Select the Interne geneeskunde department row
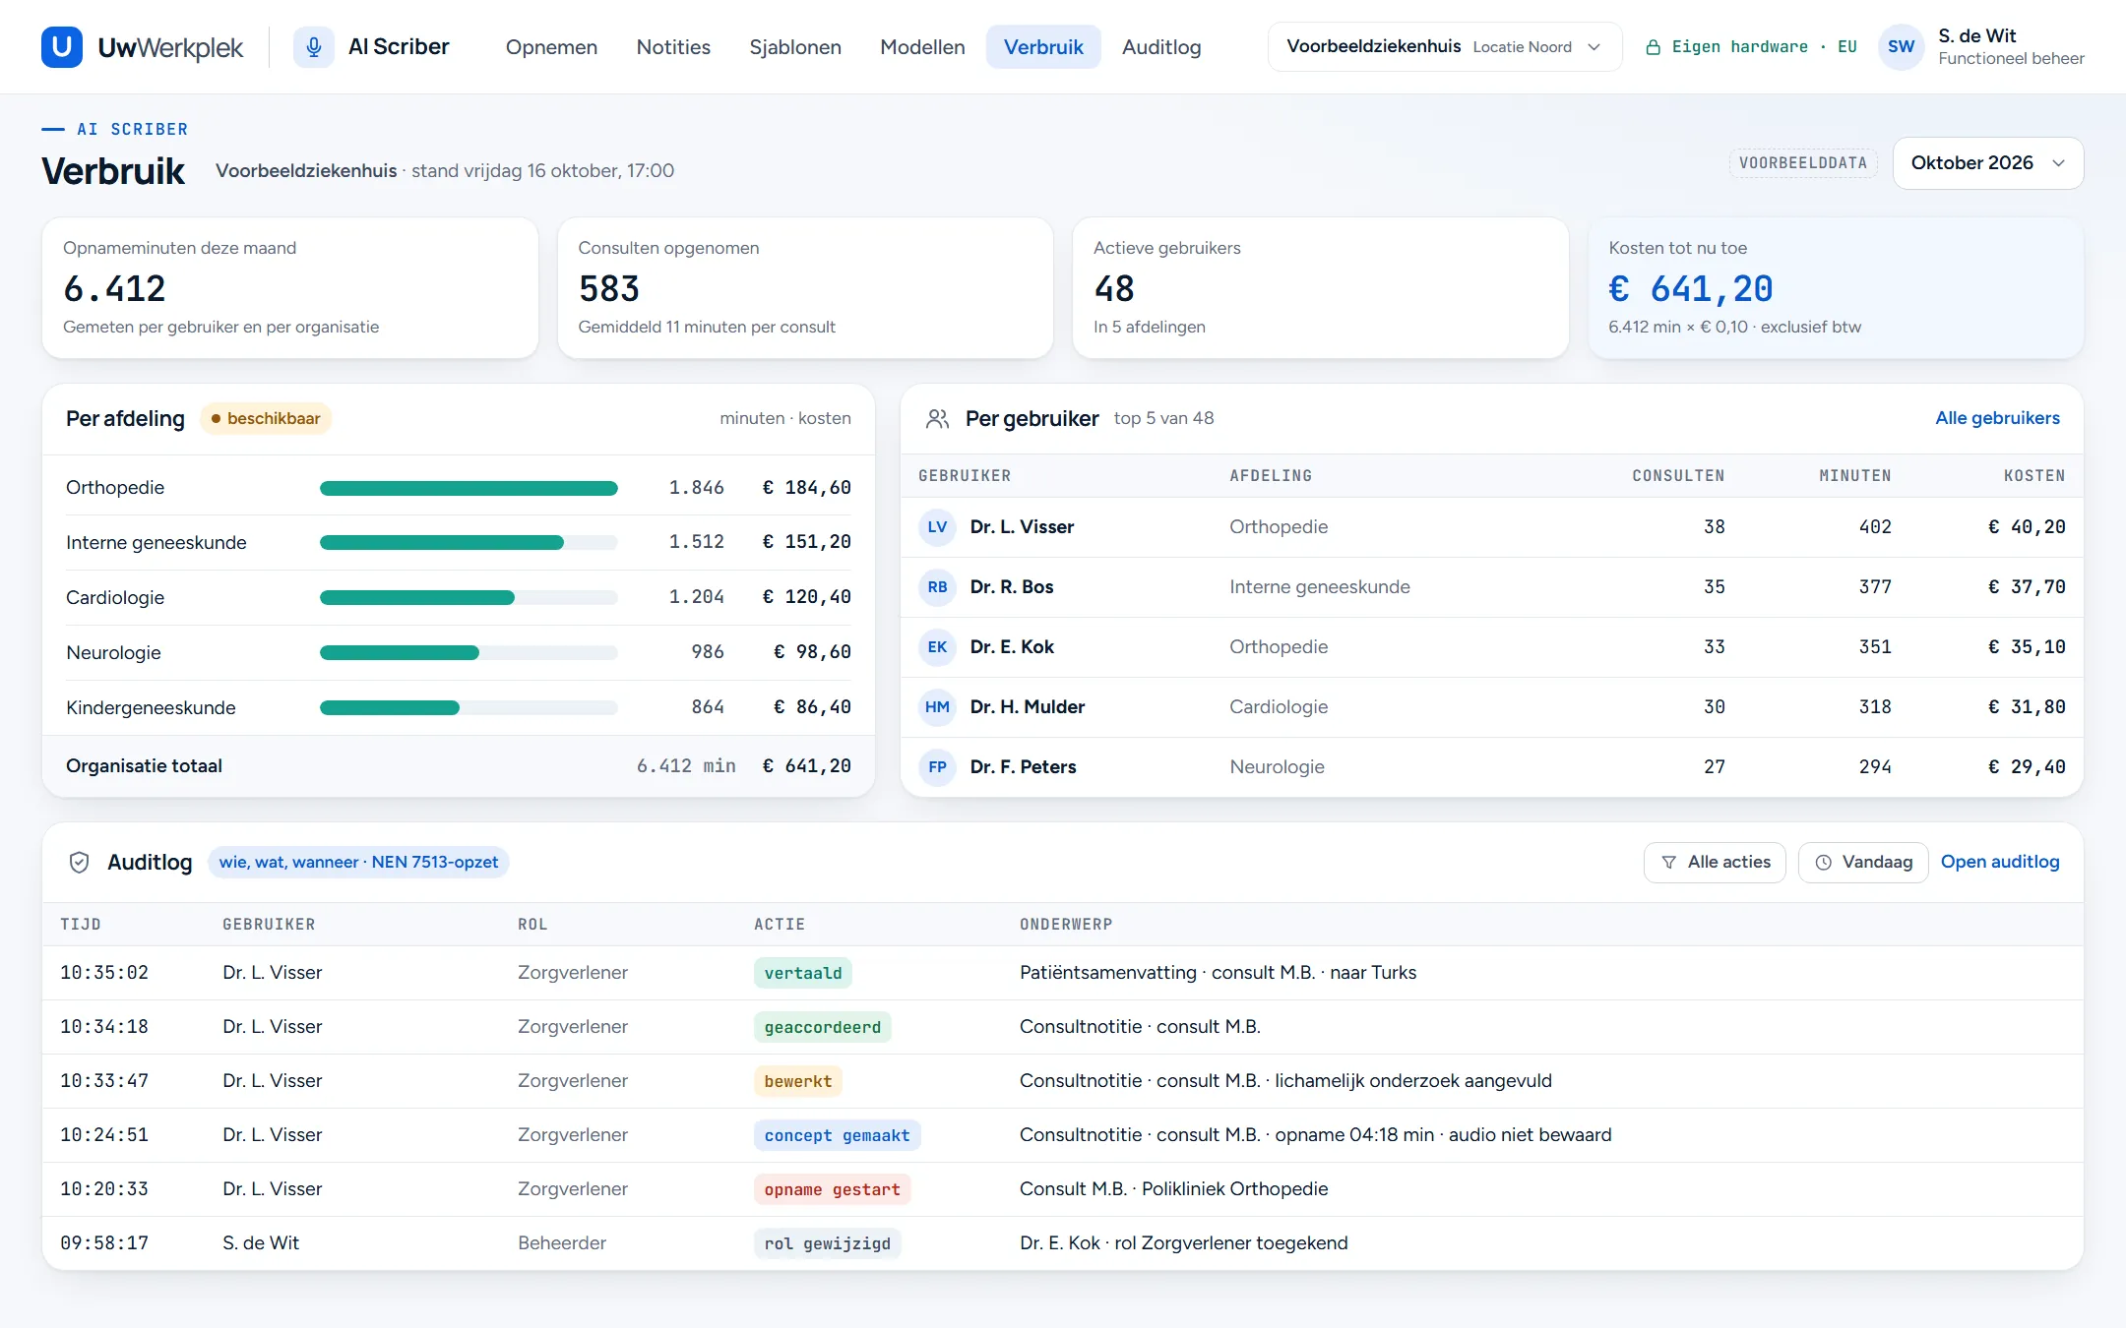Viewport: 2126px width, 1328px height. coord(459,543)
